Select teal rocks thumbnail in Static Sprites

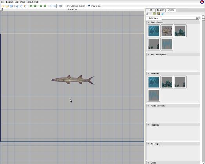point(180,31)
